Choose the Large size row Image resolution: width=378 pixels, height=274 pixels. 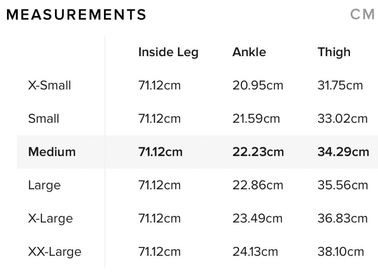click(44, 185)
